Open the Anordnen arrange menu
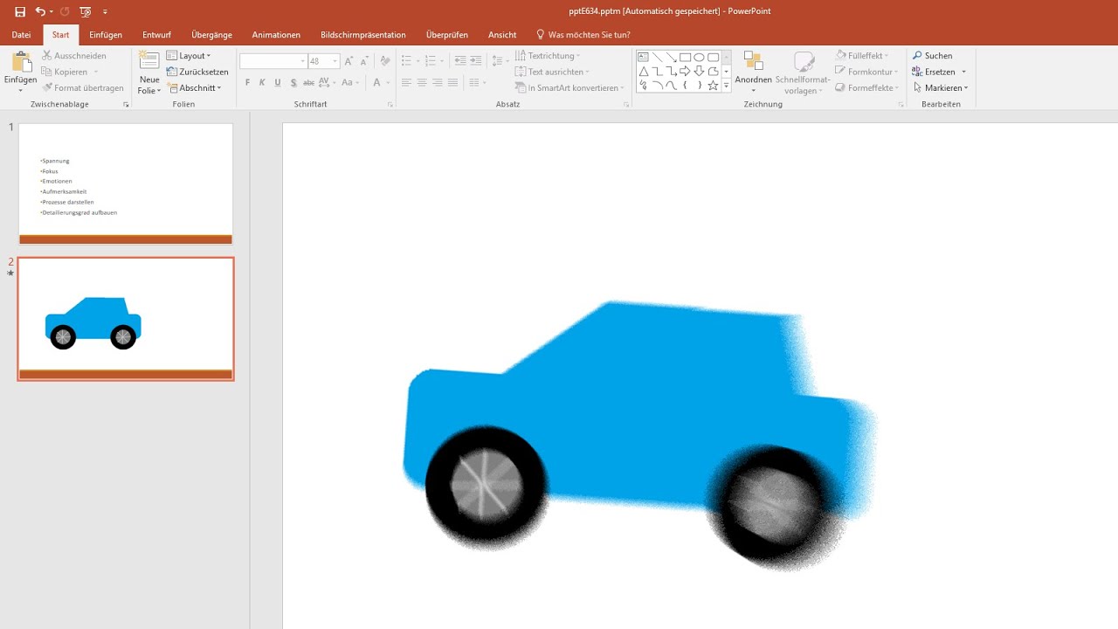Image resolution: width=1118 pixels, height=629 pixels. click(x=753, y=72)
